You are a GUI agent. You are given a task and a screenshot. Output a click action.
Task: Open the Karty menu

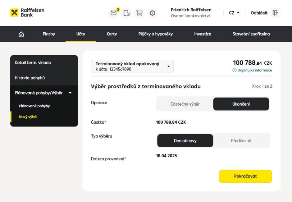[x=112, y=34]
